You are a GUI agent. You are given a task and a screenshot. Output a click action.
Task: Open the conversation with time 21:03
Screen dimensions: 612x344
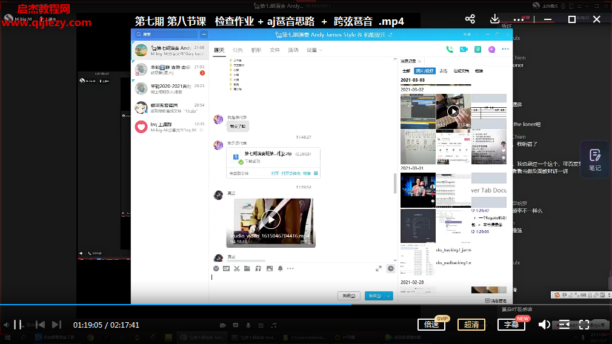(x=170, y=70)
